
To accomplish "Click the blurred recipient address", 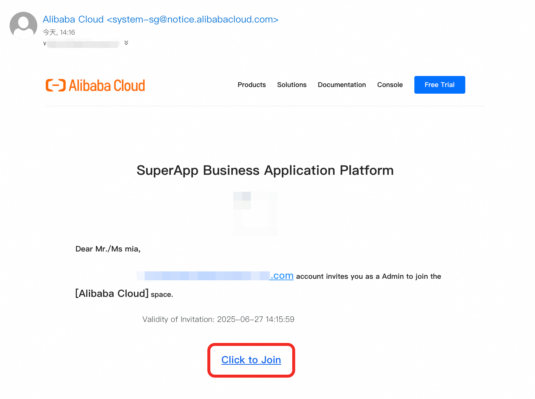I will click(x=82, y=44).
